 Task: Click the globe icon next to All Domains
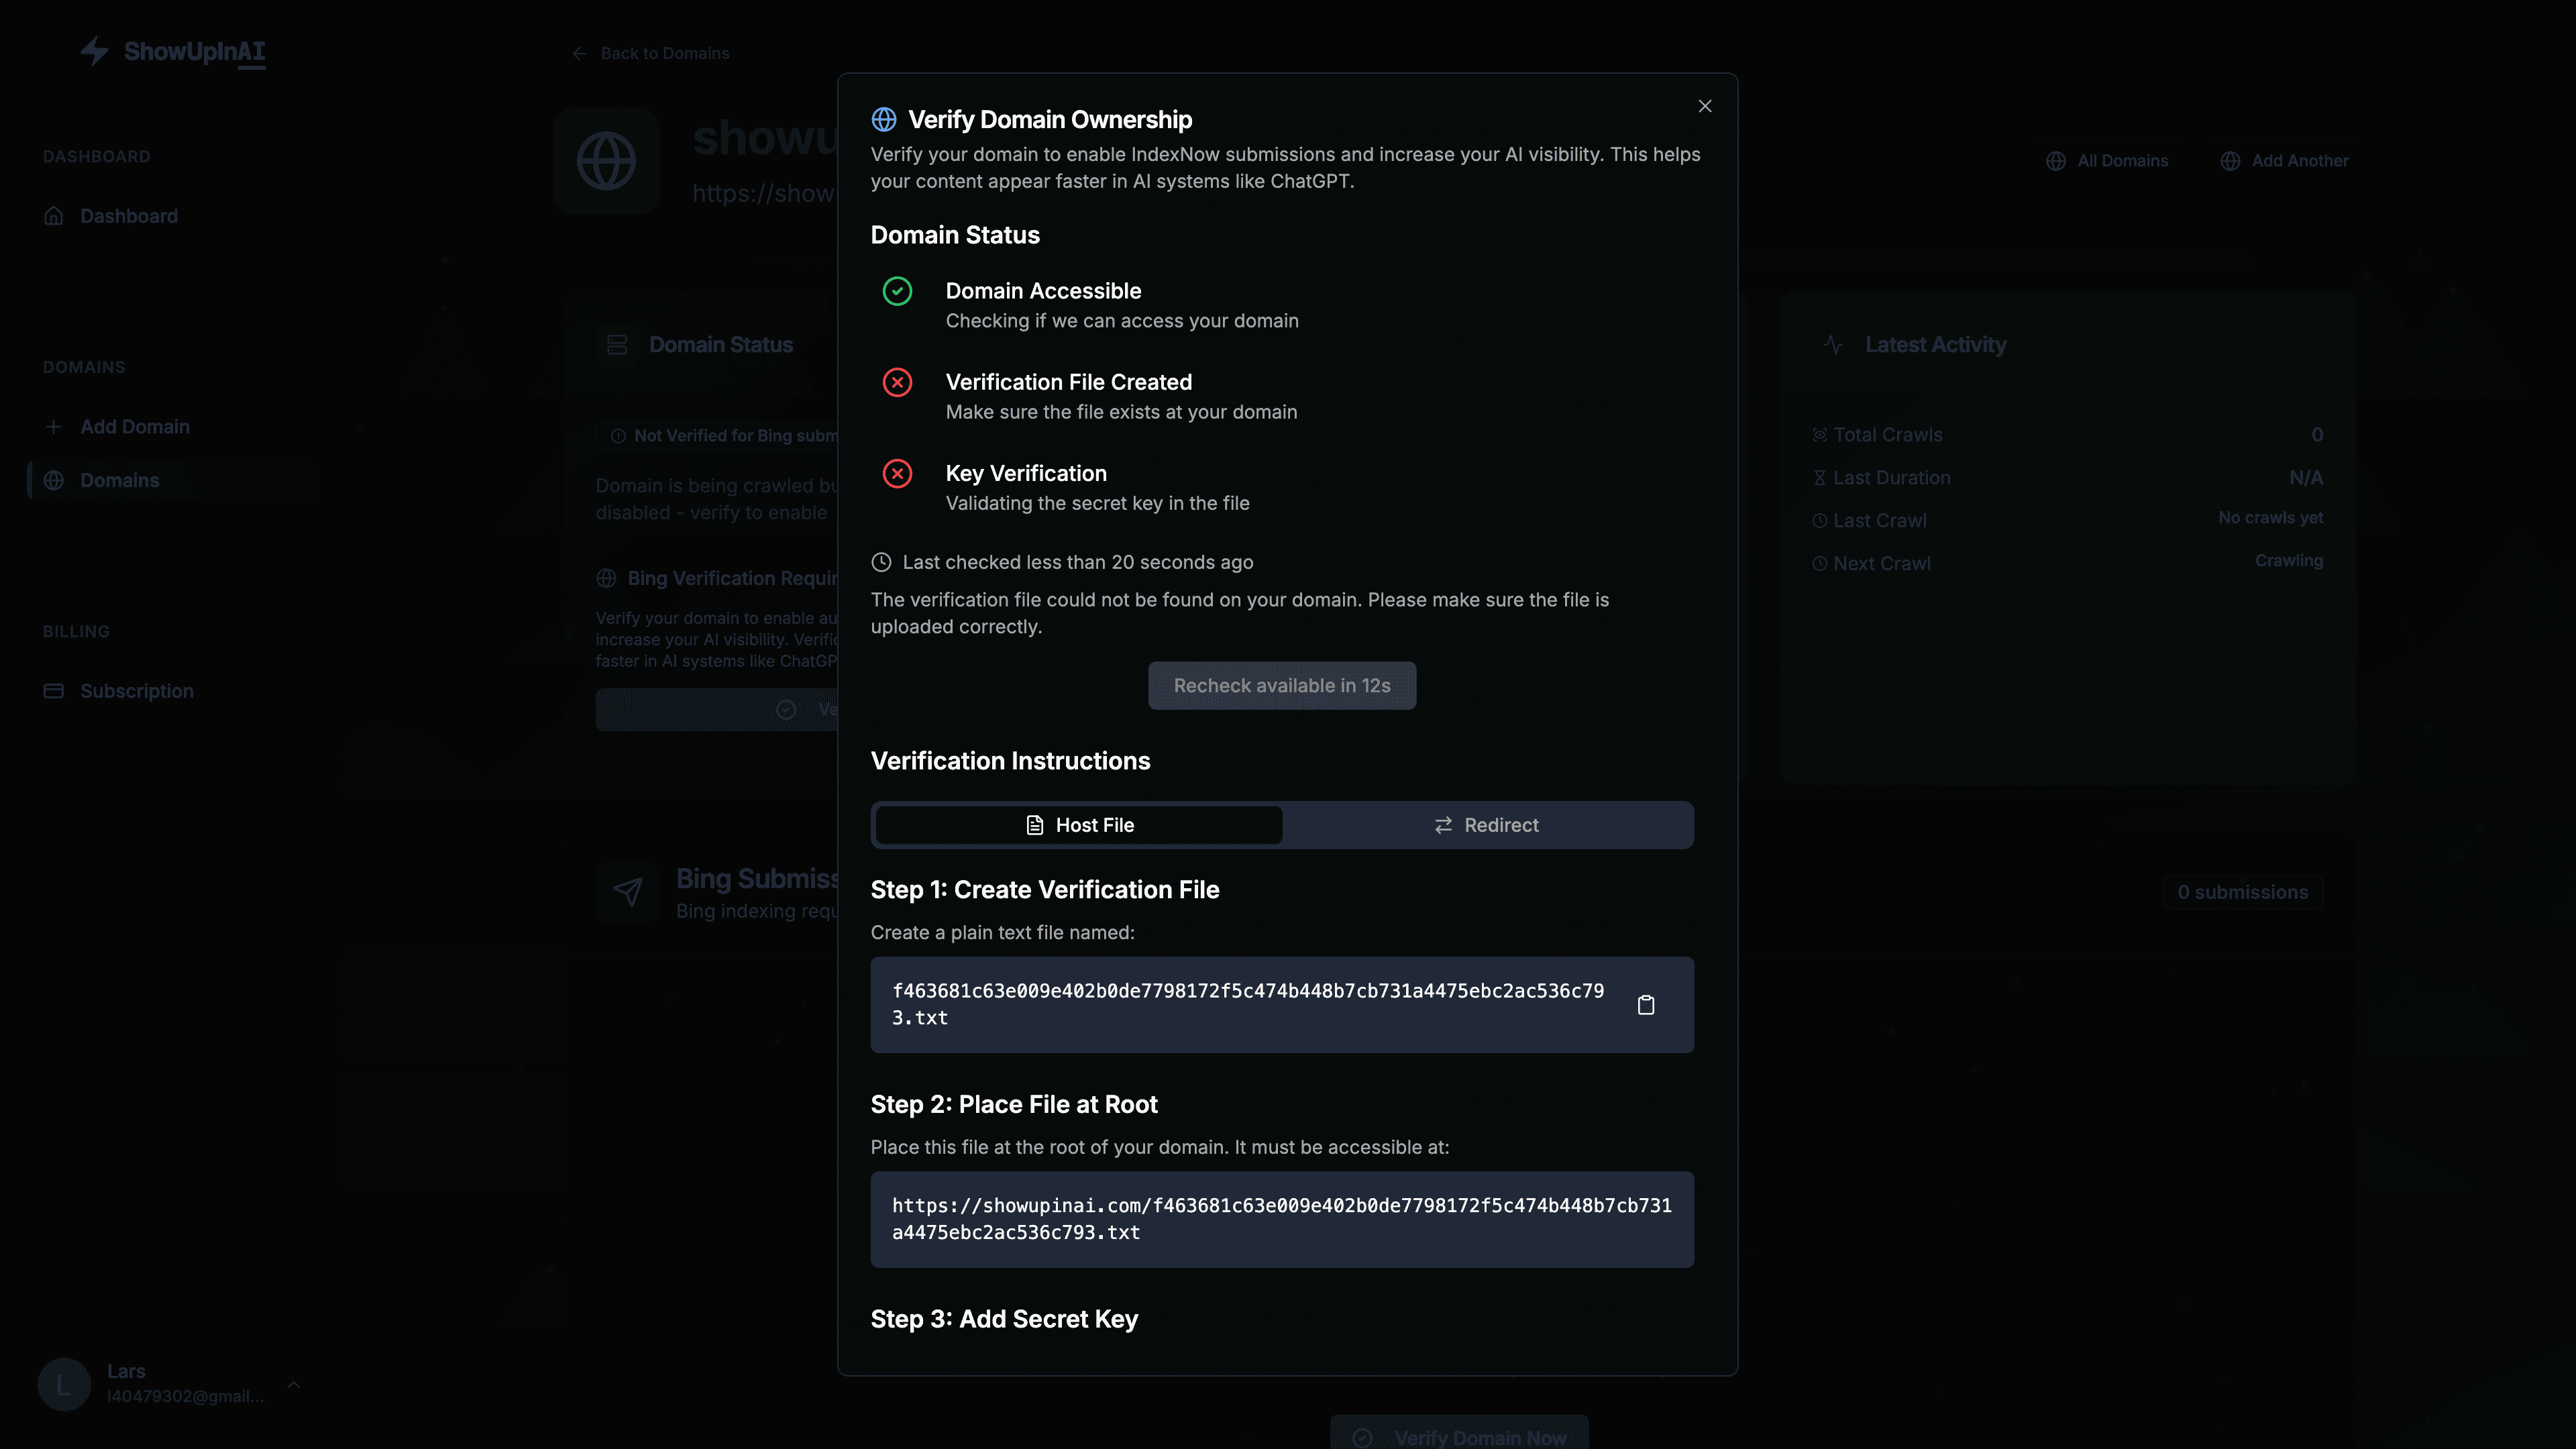(2056, 160)
